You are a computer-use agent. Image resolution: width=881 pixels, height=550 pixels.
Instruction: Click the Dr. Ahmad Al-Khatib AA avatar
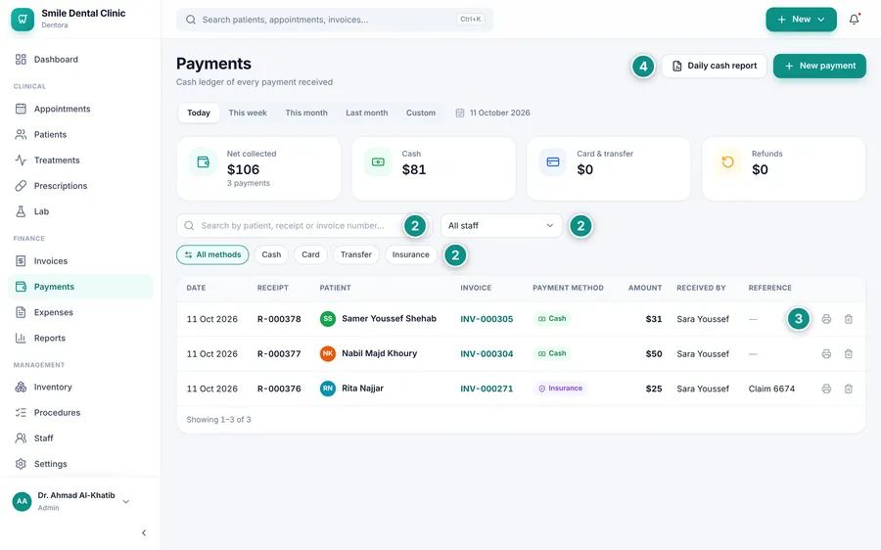(x=22, y=501)
